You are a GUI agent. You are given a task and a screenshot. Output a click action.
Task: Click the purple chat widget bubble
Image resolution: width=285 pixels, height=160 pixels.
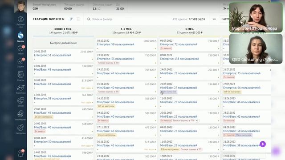point(276,151)
